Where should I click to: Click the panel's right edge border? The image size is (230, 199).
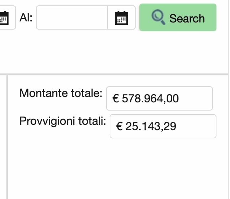pyautogui.click(x=228, y=99)
